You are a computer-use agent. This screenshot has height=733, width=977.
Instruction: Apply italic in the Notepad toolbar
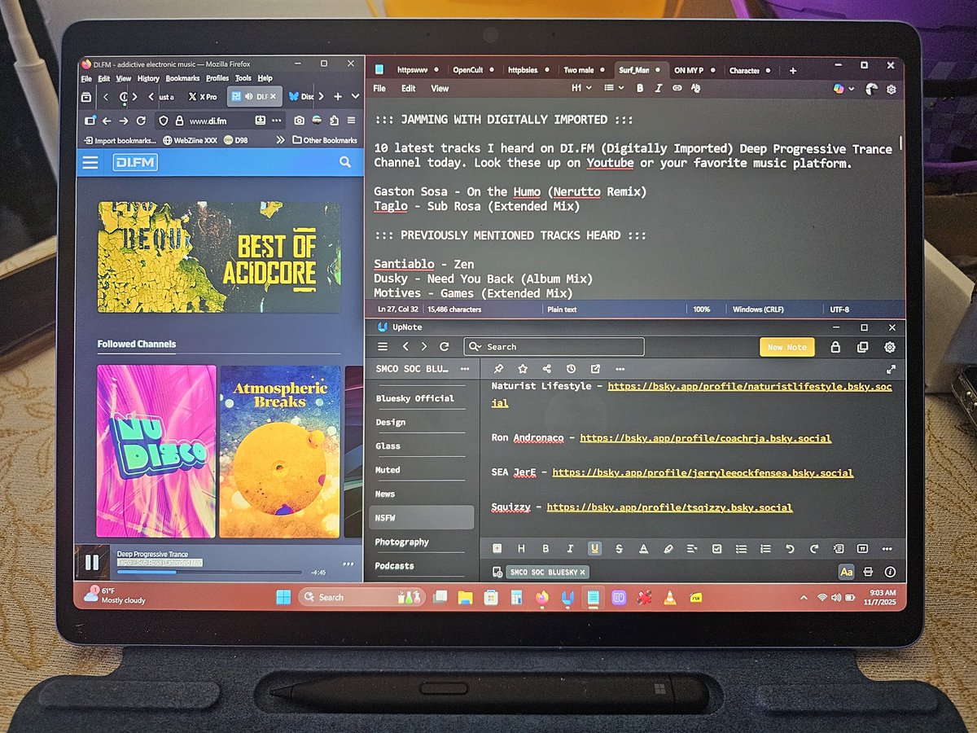658,88
